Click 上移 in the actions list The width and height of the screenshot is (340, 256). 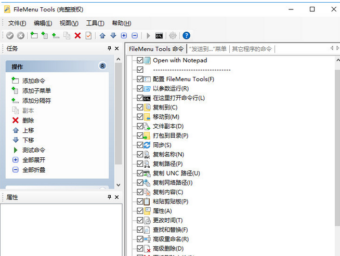tap(28, 130)
